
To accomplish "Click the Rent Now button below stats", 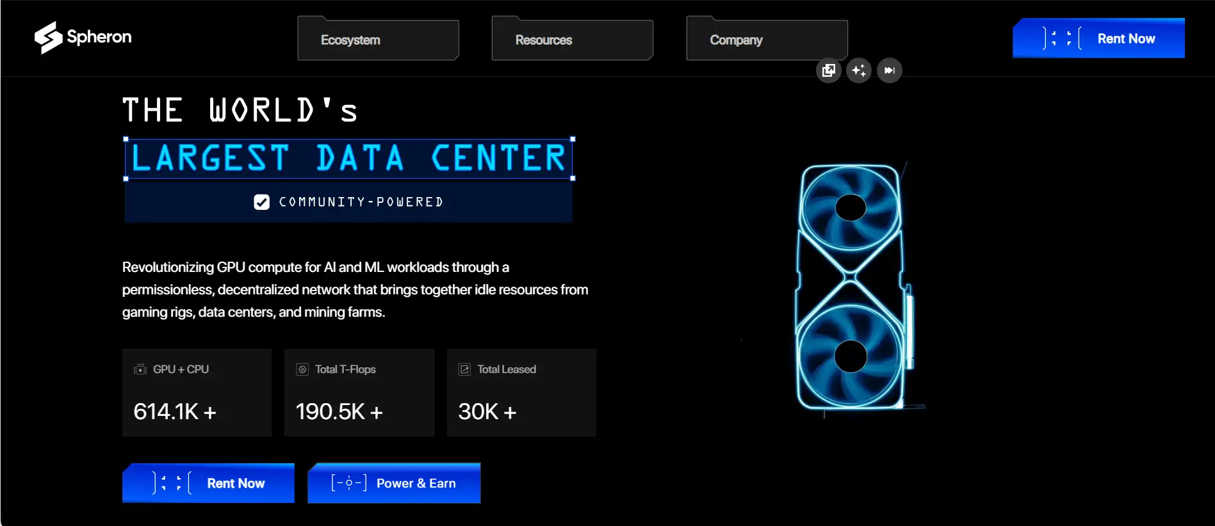I will click(208, 483).
